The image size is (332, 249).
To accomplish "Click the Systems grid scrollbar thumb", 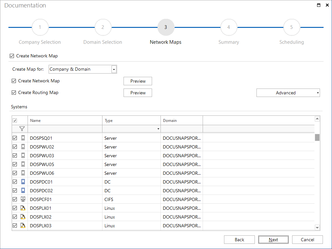I will coord(317,137).
